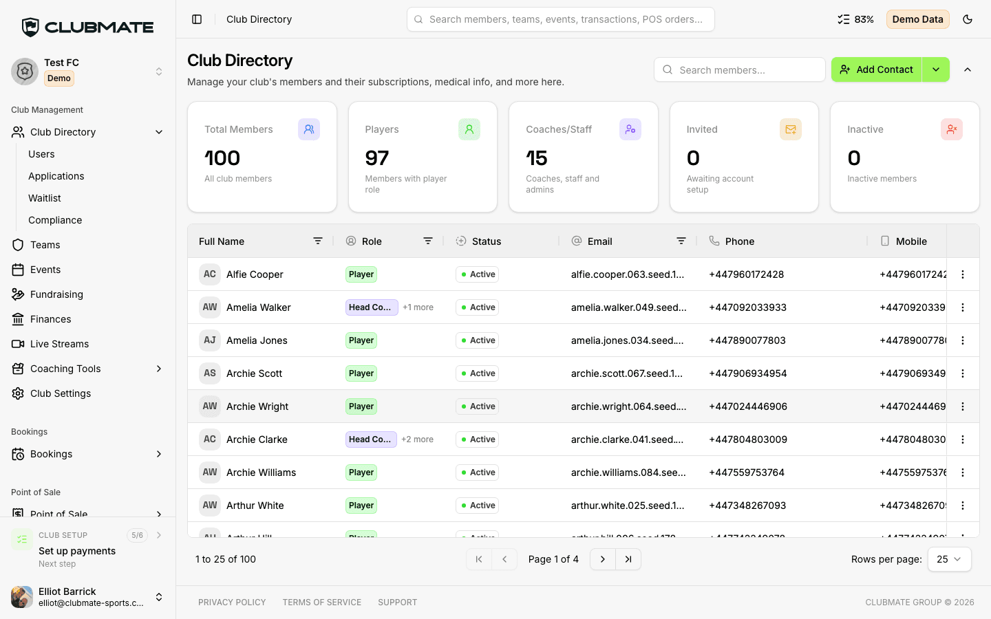This screenshot has width=991, height=619.
Task: Open the Rows per page dropdown
Action: tap(950, 559)
